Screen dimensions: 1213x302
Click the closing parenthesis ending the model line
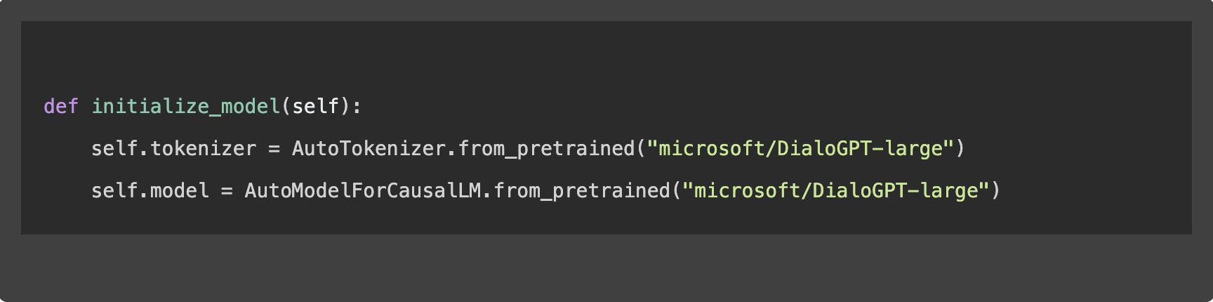995,190
